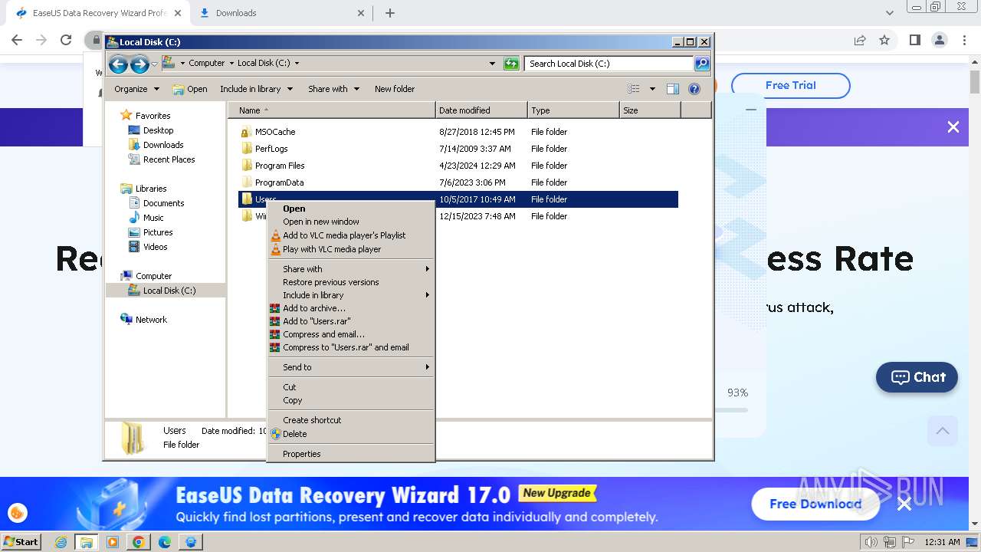The height and width of the screenshot is (552, 981).
Task: Expand Share with submenu in context menu
Action: pyautogui.click(x=427, y=269)
